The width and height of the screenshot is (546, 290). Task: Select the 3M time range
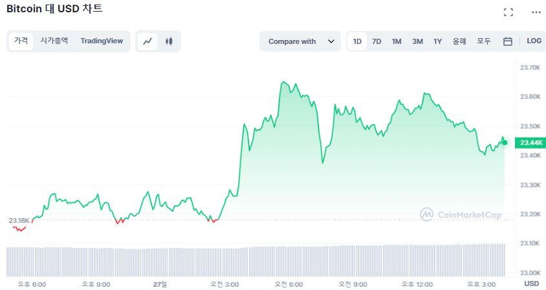pos(417,41)
